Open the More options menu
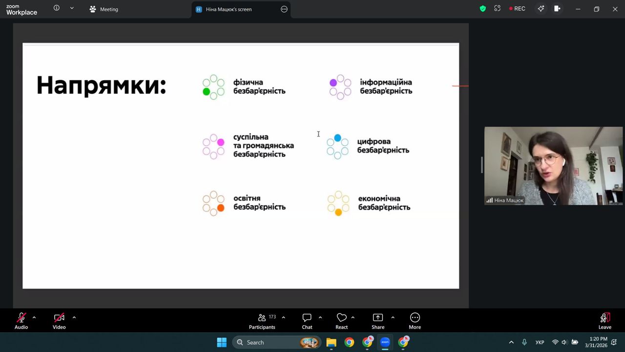The image size is (625, 352). point(415,321)
